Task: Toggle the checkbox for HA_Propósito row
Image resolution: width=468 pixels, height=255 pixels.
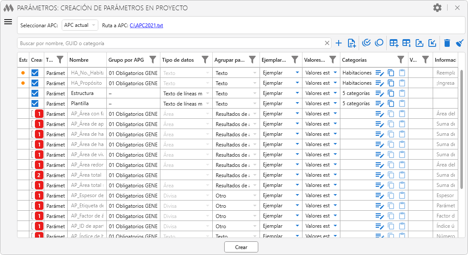Action: tap(35, 83)
